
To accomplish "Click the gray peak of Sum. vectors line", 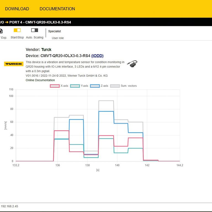I will click(106, 101).
